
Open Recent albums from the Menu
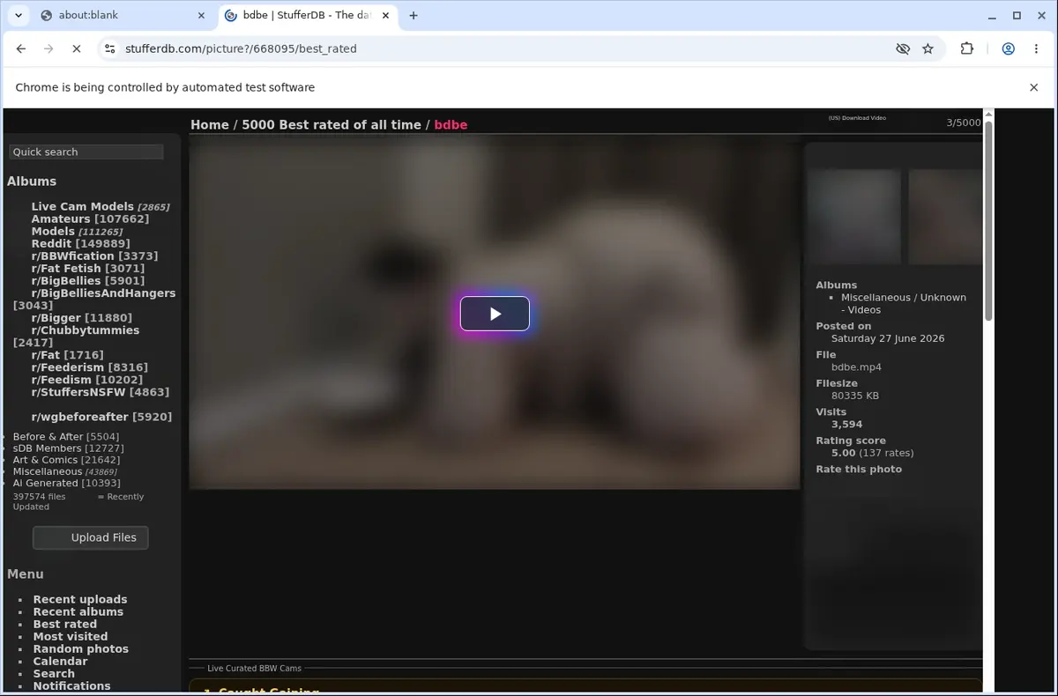[78, 611]
